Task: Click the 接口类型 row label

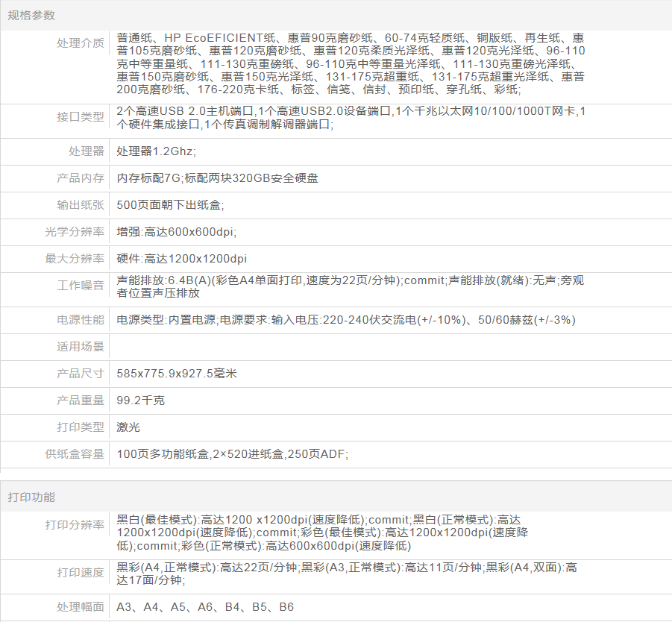Action: click(x=81, y=117)
